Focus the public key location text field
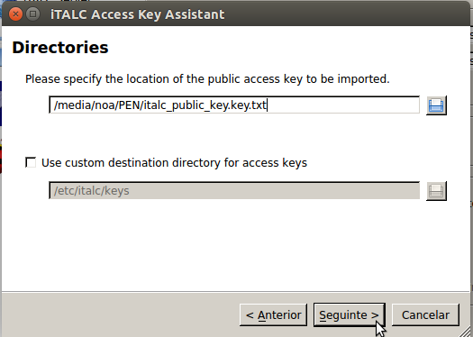Image resolution: width=473 pixels, height=337 pixels. click(234, 105)
